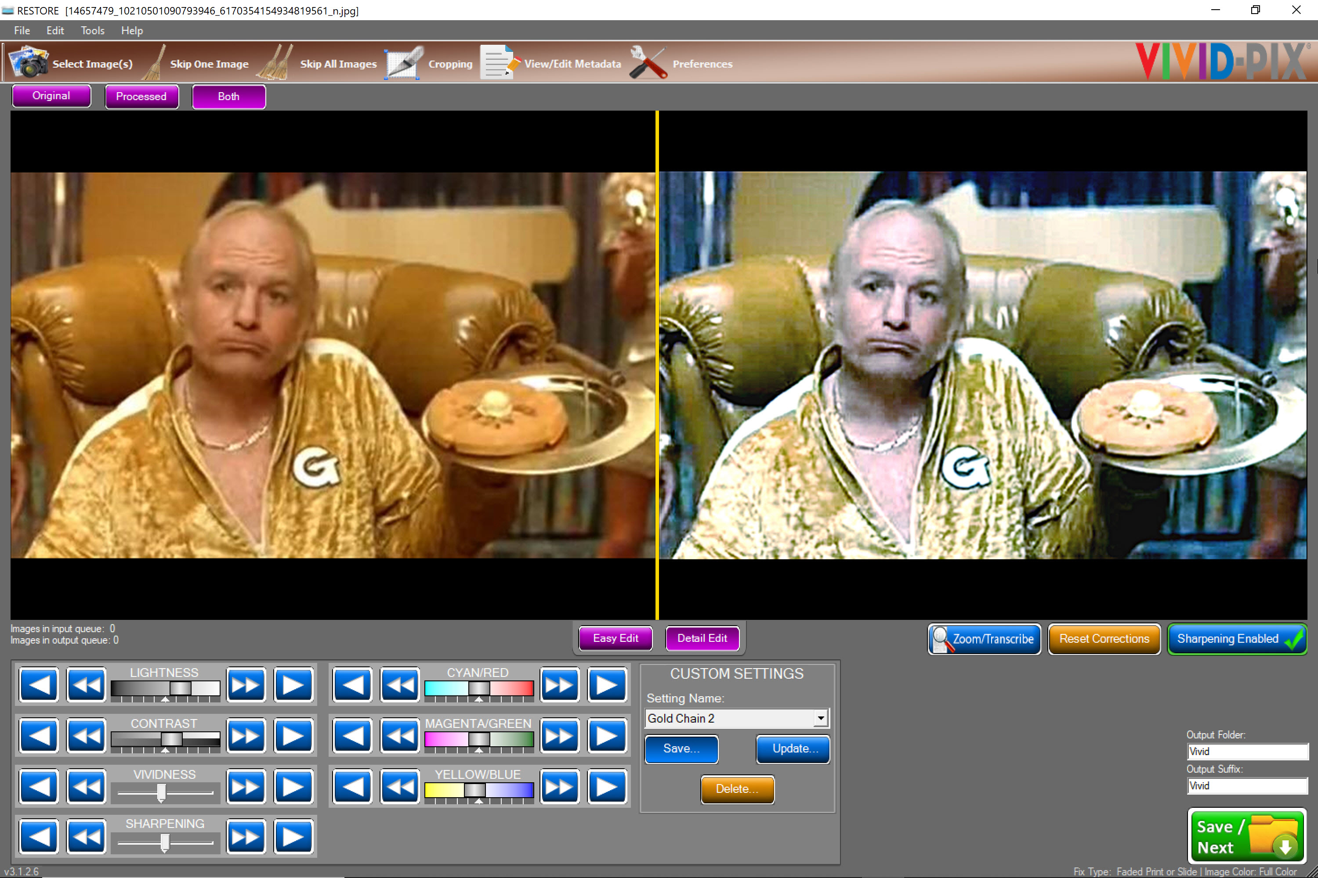The image size is (1318, 878).
Task: Click the Zoom/Transcribe magnifier button
Action: tap(984, 639)
